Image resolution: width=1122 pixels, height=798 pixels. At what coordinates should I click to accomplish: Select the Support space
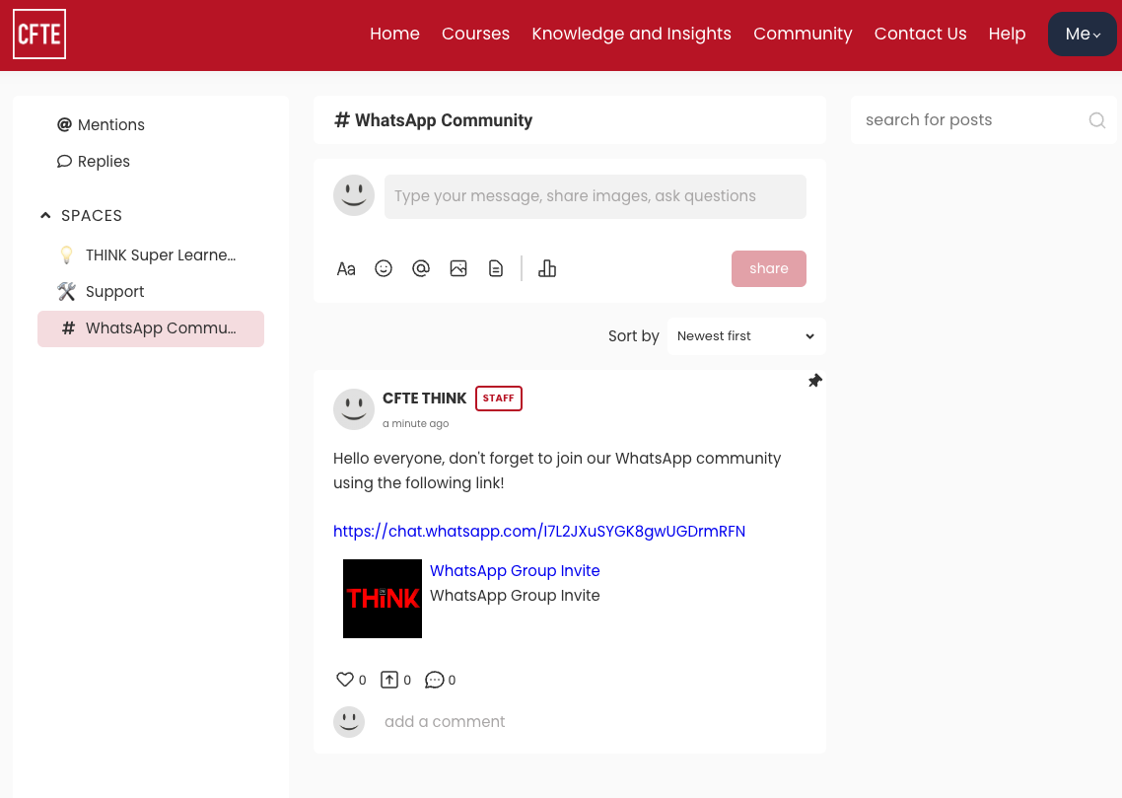pyautogui.click(x=150, y=291)
